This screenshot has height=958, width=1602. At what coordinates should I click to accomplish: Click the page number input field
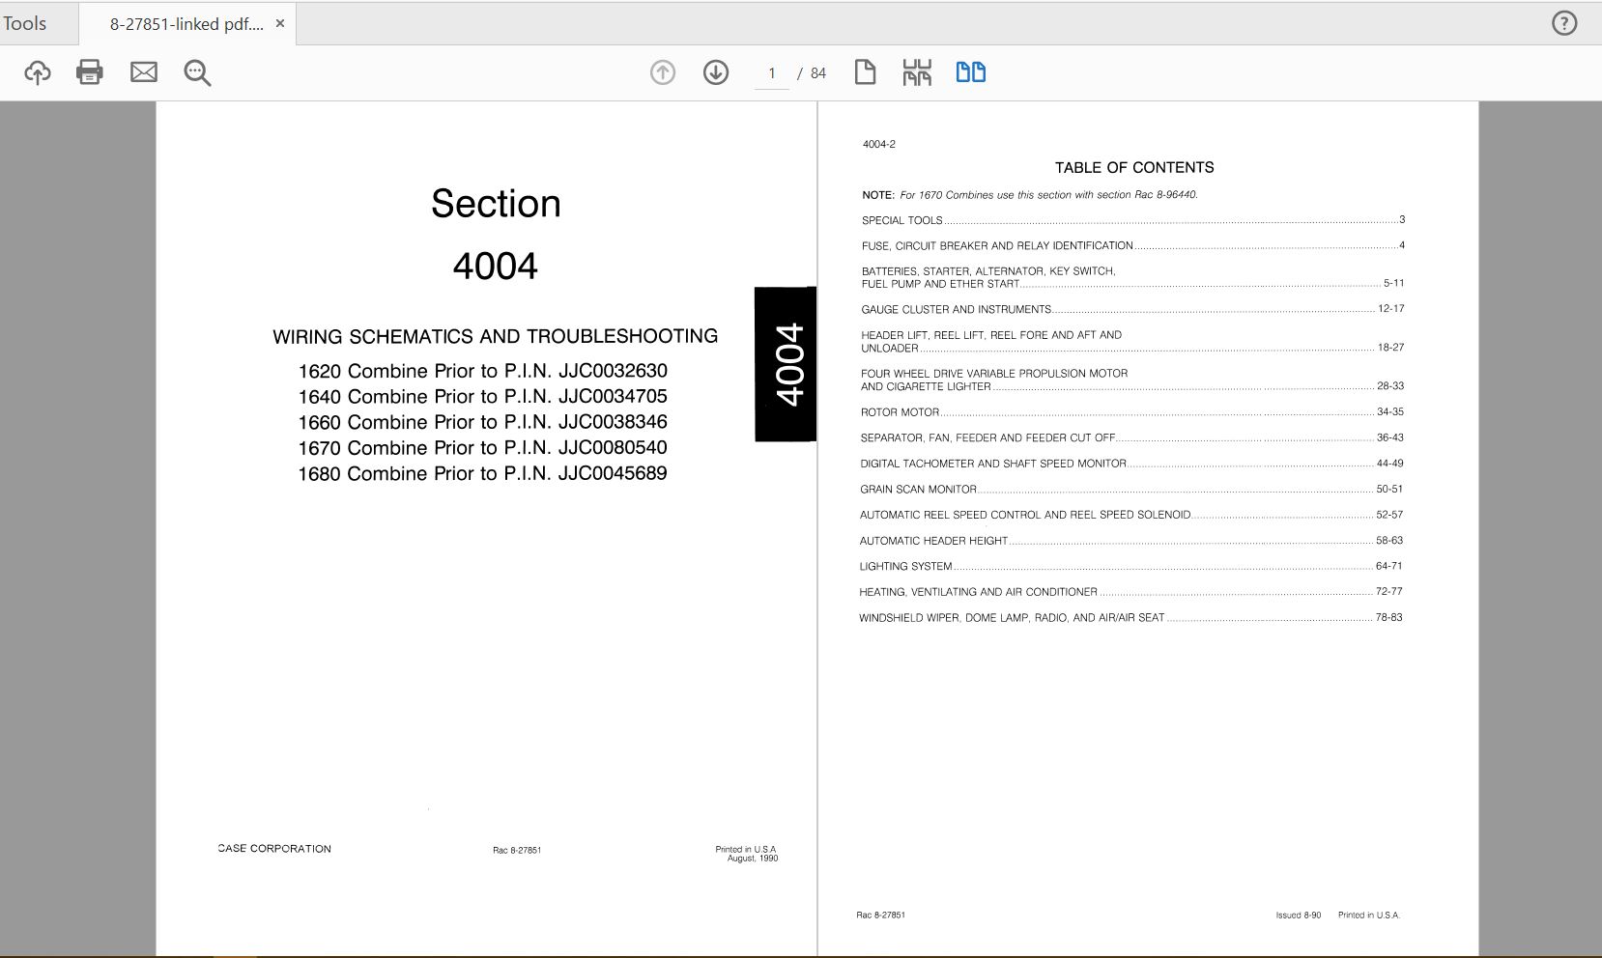[772, 73]
